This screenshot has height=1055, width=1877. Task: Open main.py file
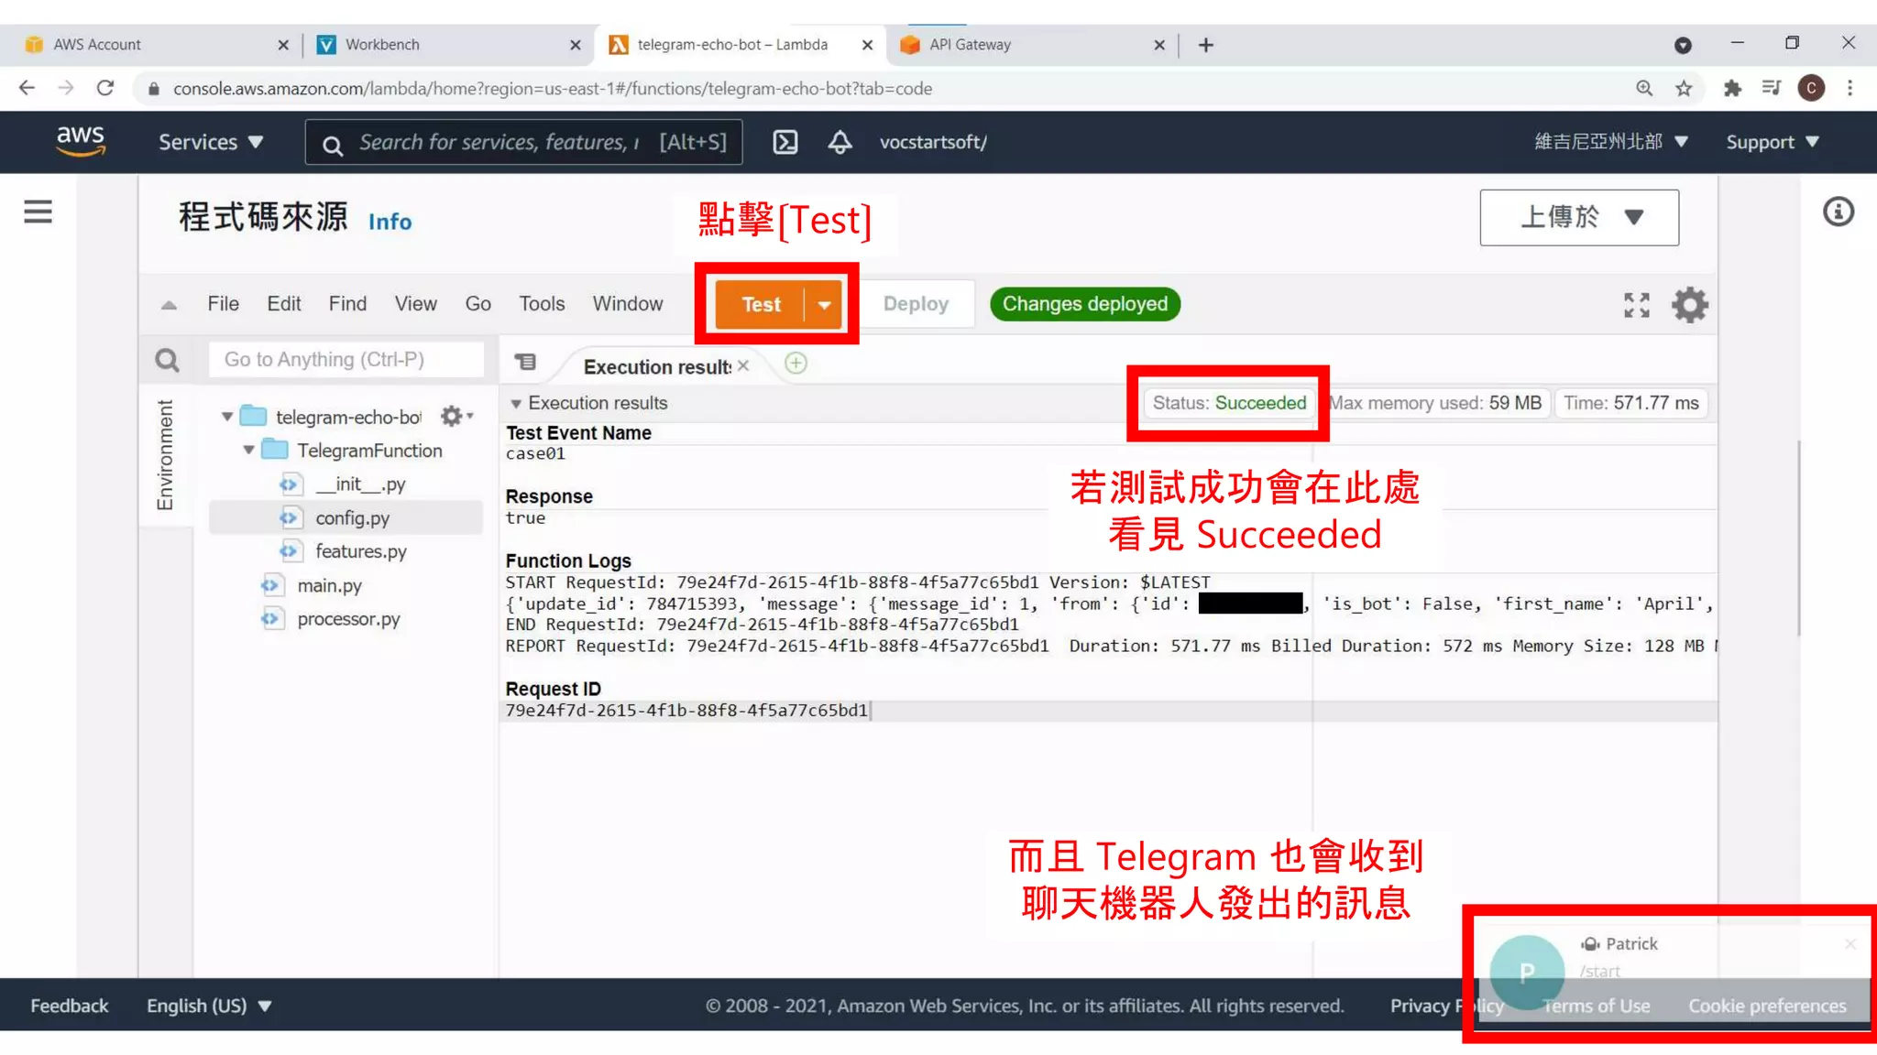pyautogui.click(x=329, y=585)
